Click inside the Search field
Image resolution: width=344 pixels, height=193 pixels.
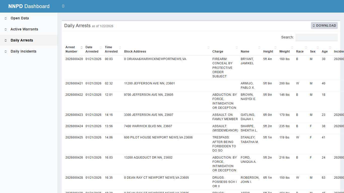coord(316,37)
